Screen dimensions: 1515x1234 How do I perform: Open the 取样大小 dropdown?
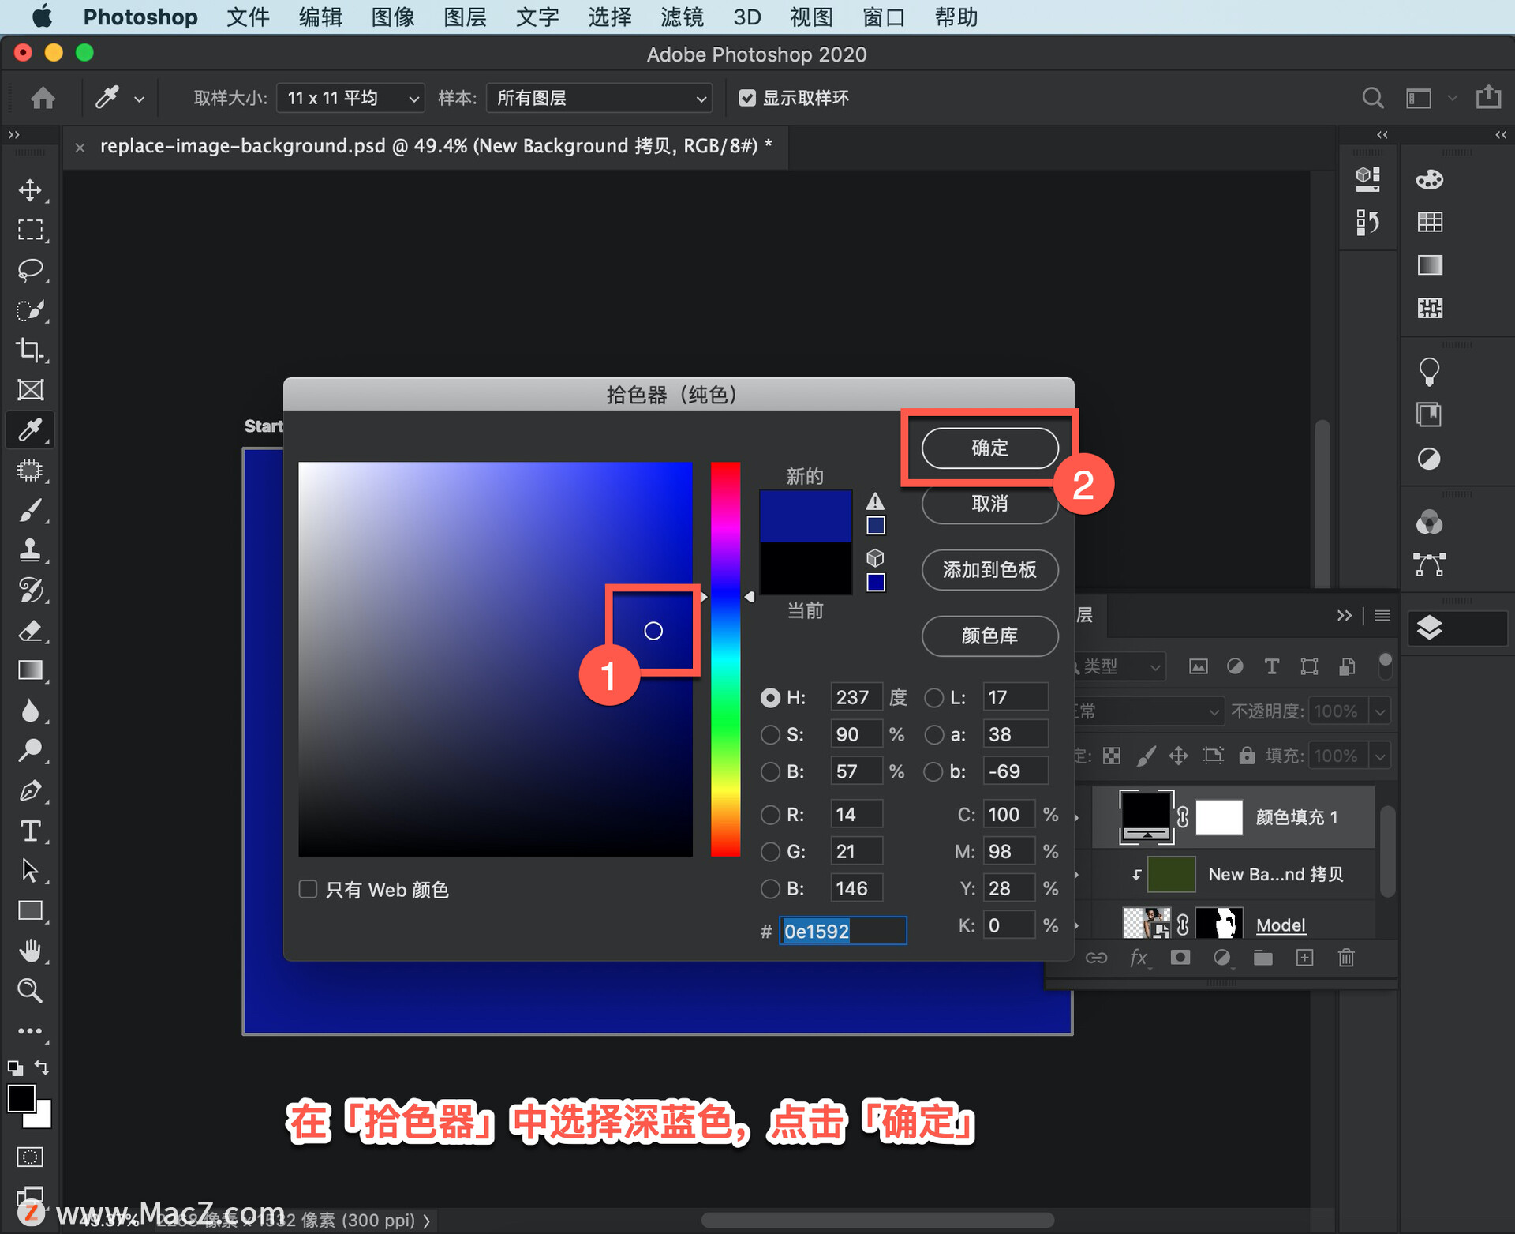click(350, 98)
